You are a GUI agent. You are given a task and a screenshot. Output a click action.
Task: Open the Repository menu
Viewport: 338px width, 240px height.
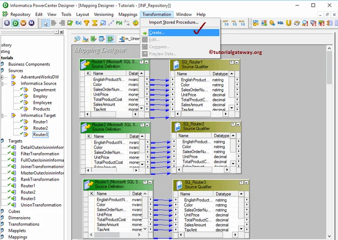click(x=20, y=15)
